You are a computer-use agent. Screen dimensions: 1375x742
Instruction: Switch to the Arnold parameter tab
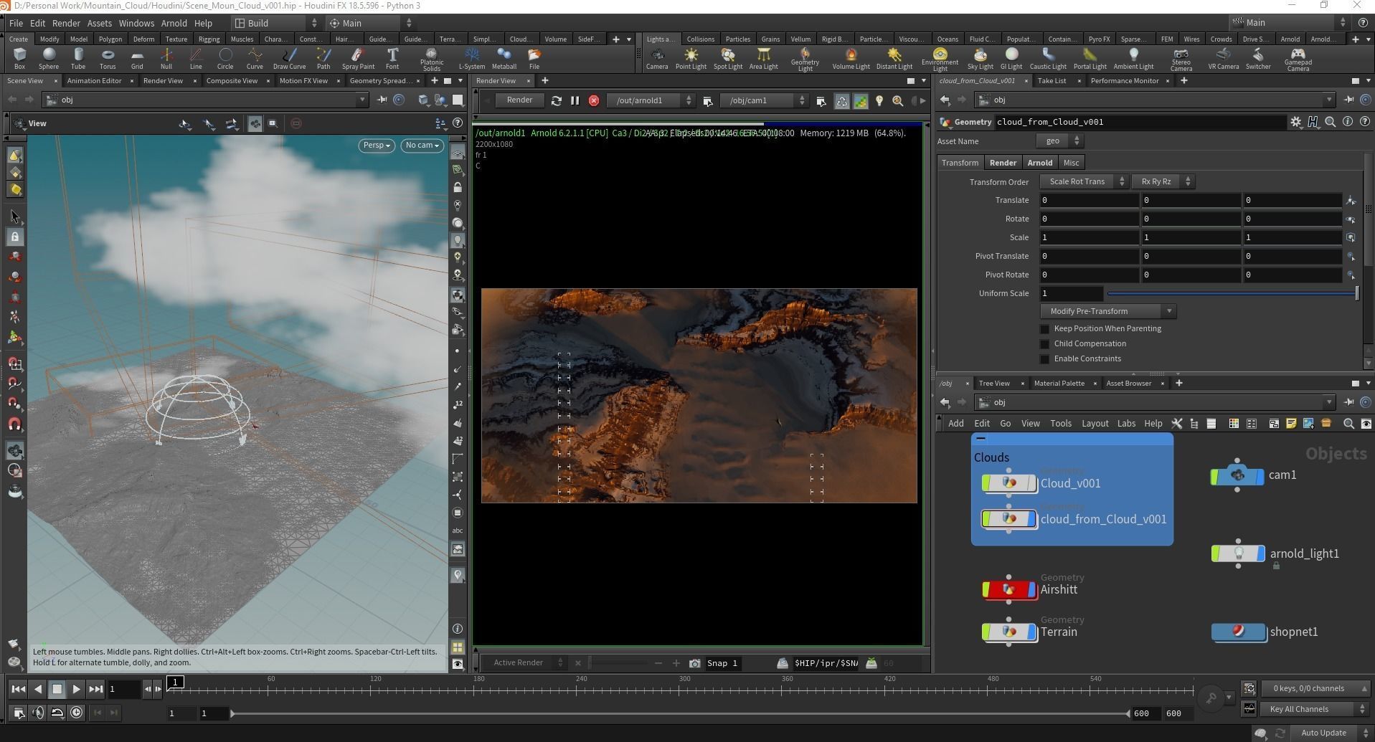click(x=1039, y=163)
